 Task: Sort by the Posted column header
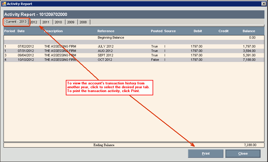pos(156,31)
